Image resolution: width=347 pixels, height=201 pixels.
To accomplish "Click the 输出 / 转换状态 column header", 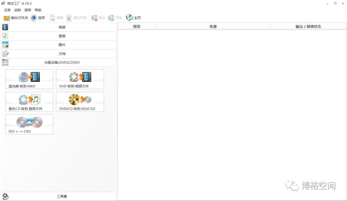I will coord(308,27).
